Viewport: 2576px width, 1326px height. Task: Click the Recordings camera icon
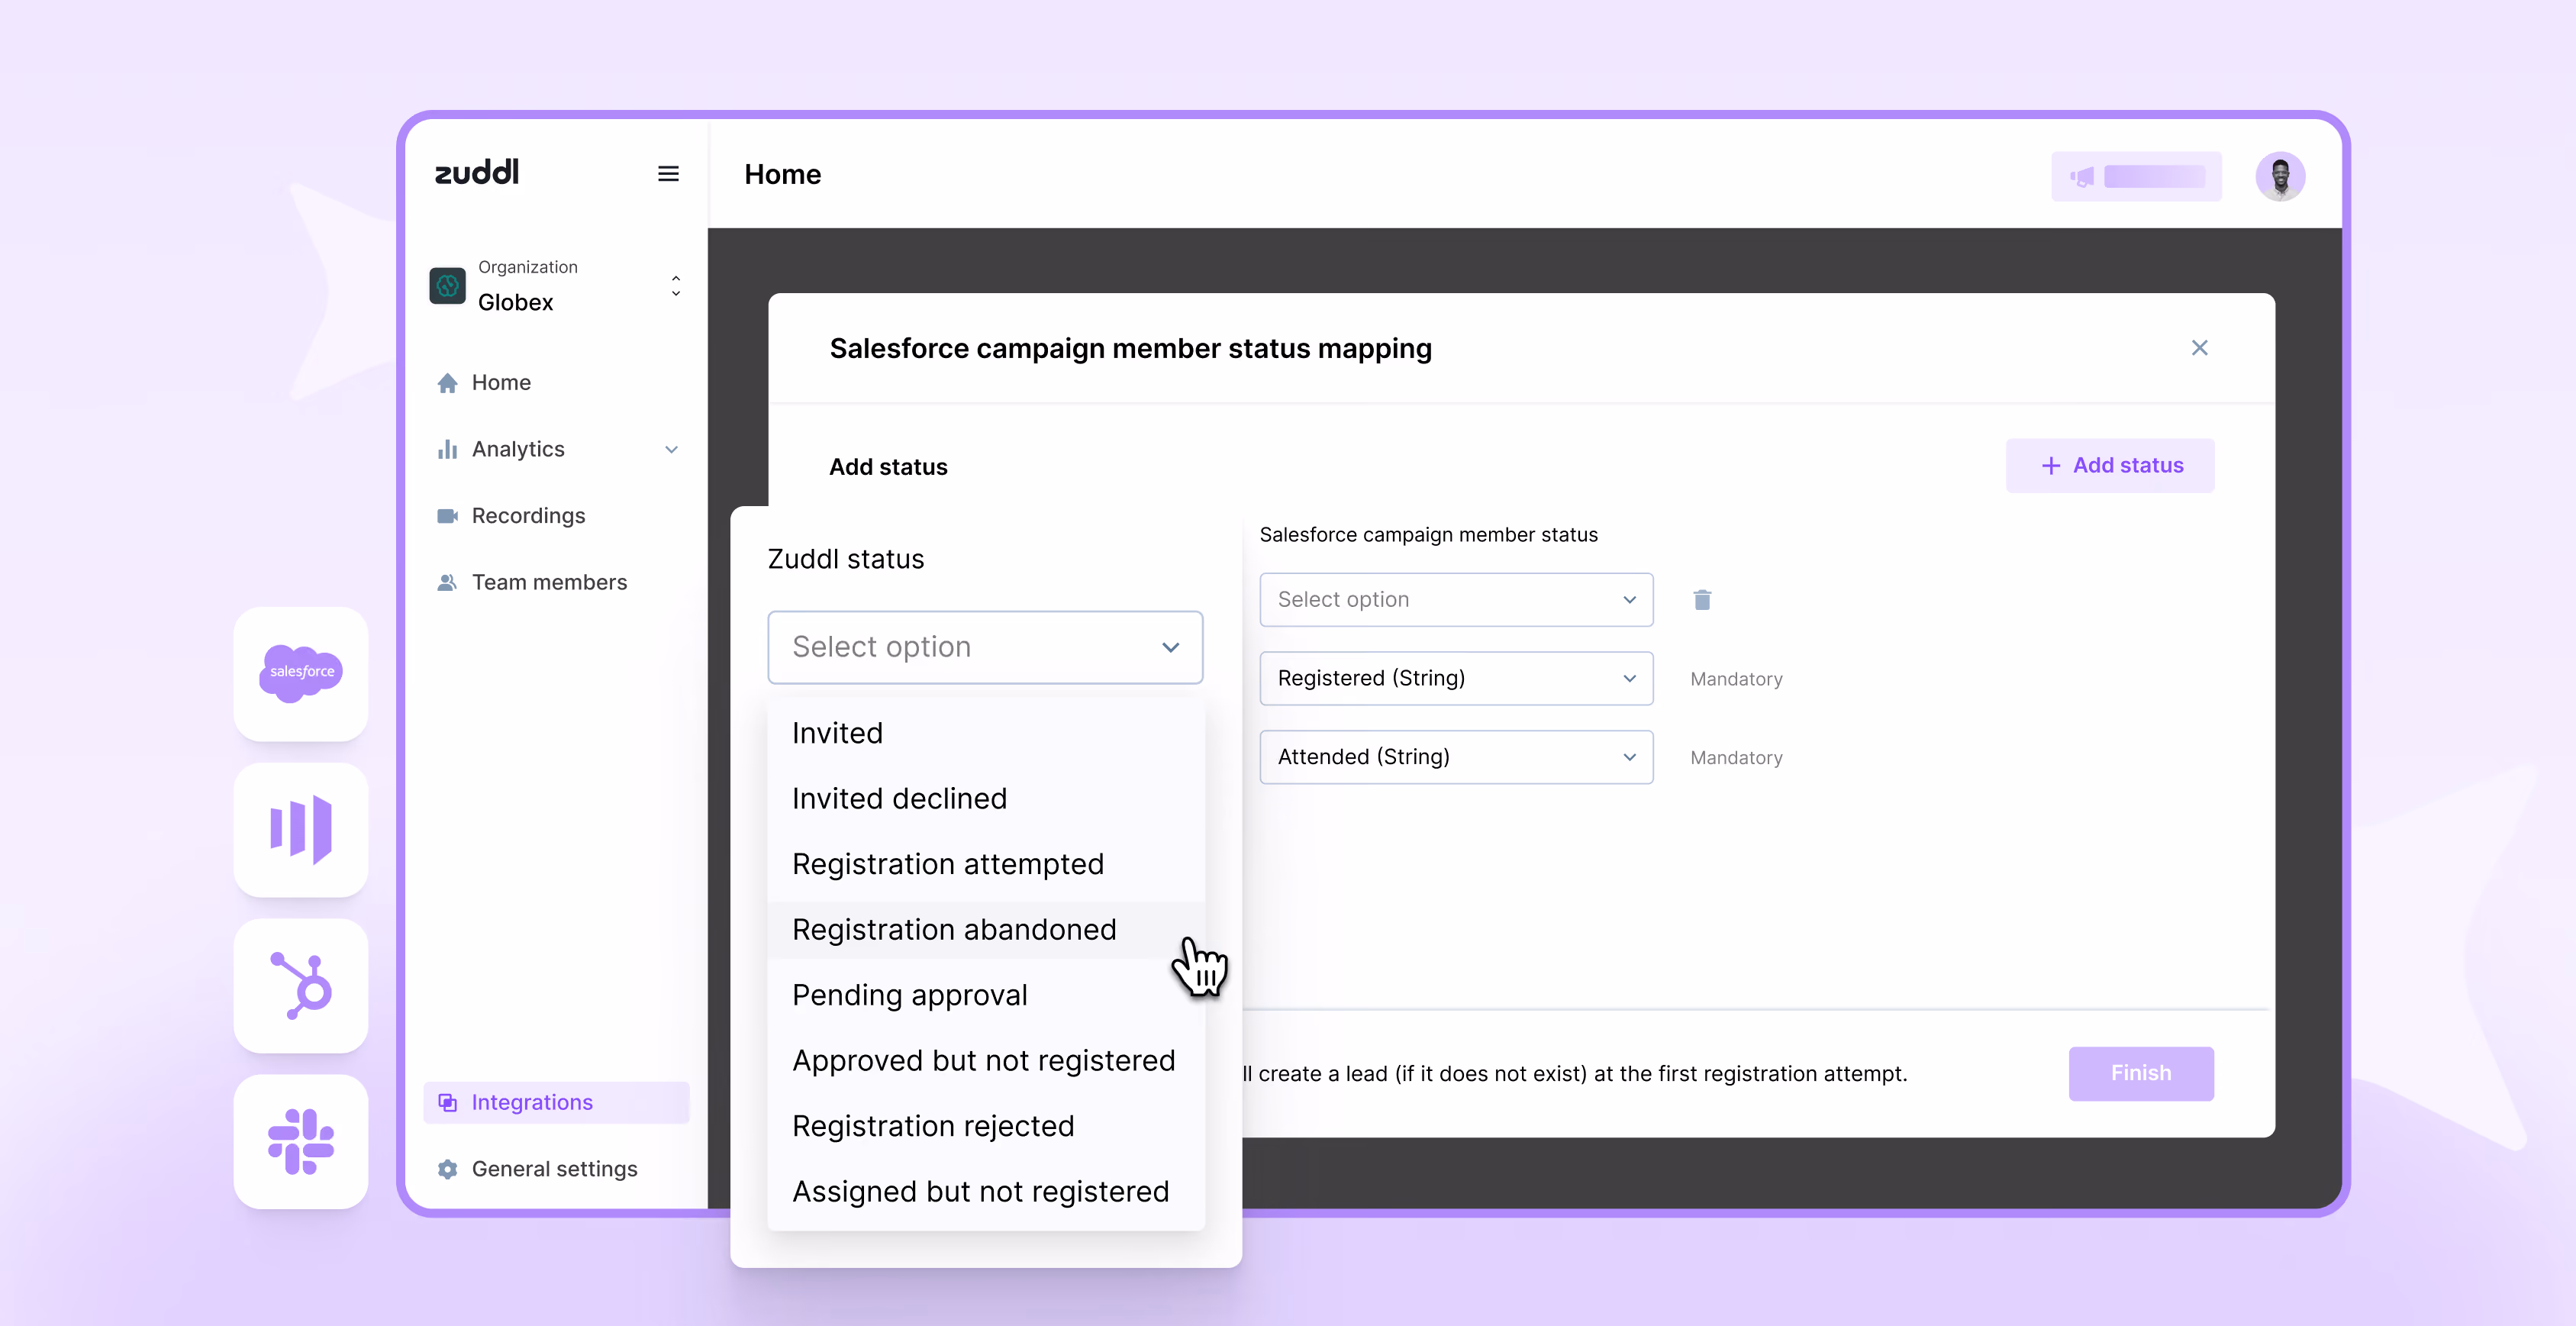[x=447, y=516]
